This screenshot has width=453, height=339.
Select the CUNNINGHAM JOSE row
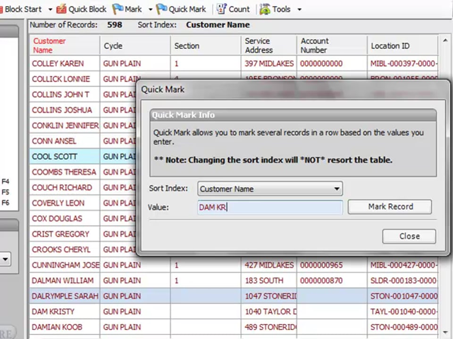pyautogui.click(x=234, y=265)
